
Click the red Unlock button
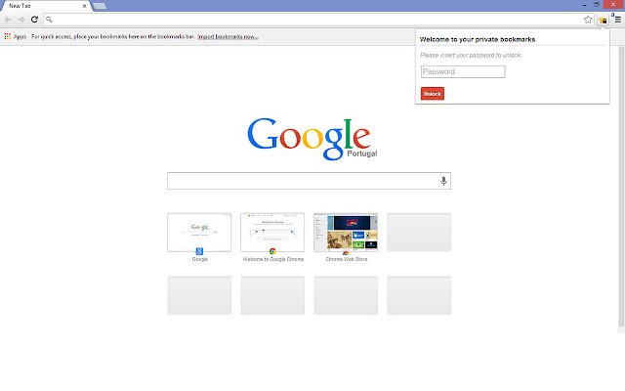(433, 94)
